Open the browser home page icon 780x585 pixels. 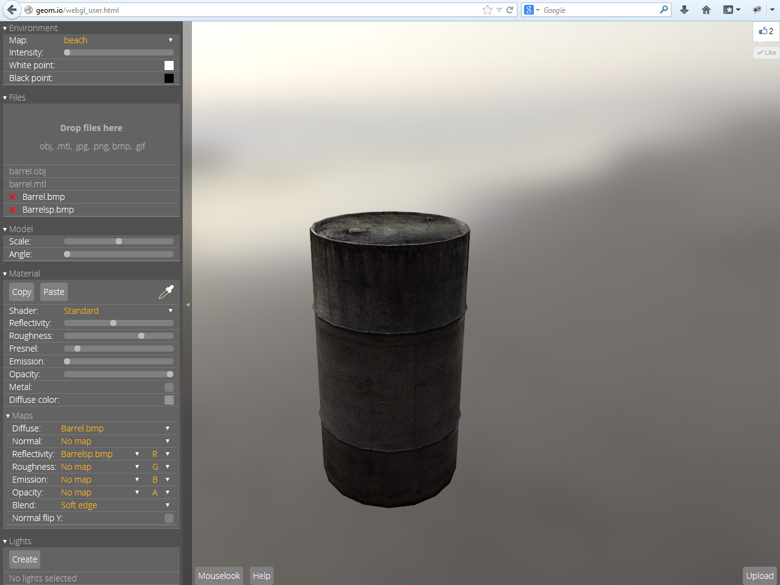tap(706, 10)
